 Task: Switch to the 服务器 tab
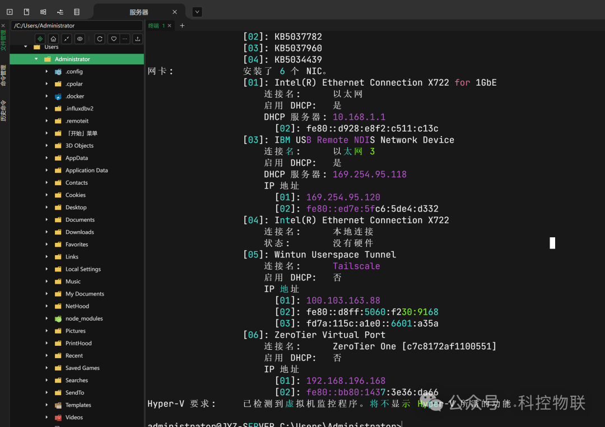(138, 12)
